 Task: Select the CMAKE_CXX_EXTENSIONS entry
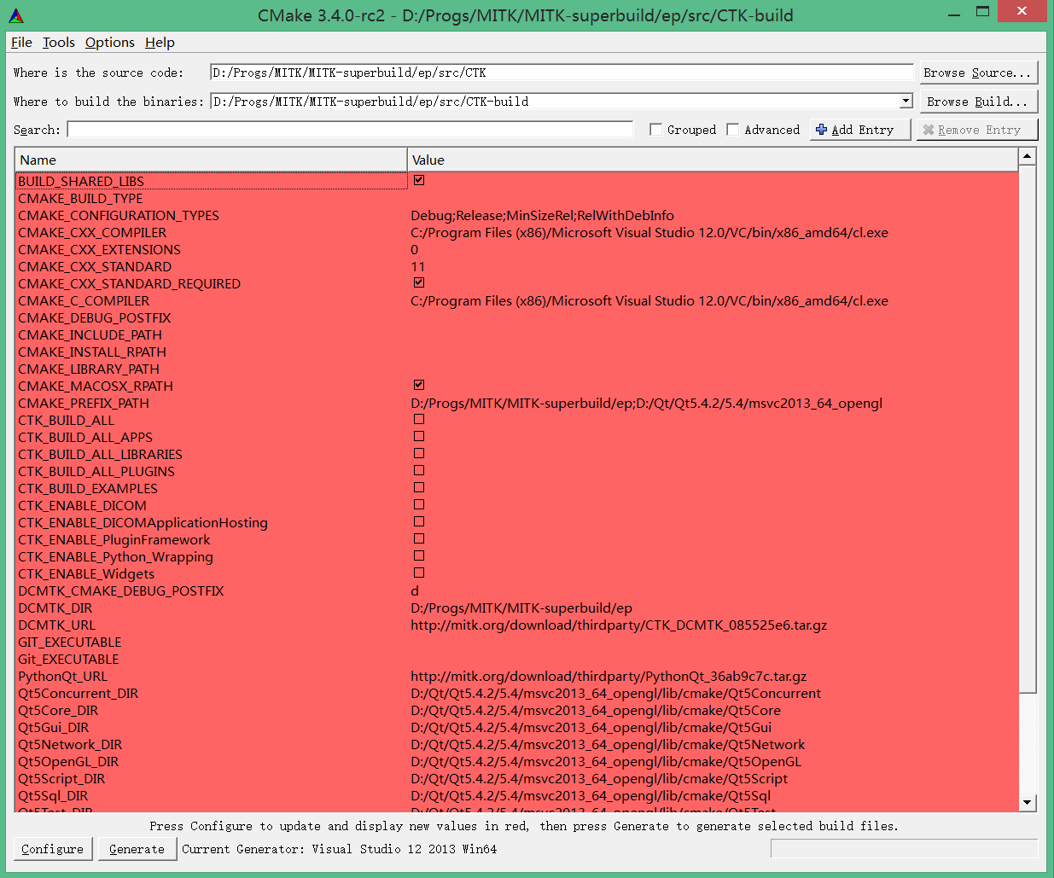(100, 249)
